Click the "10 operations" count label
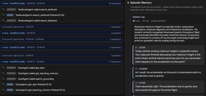The height and width of the screenshot is (96, 206). (115, 3)
